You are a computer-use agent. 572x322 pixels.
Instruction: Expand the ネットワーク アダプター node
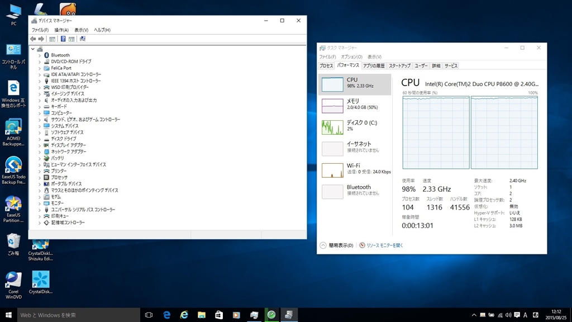pos(40,151)
